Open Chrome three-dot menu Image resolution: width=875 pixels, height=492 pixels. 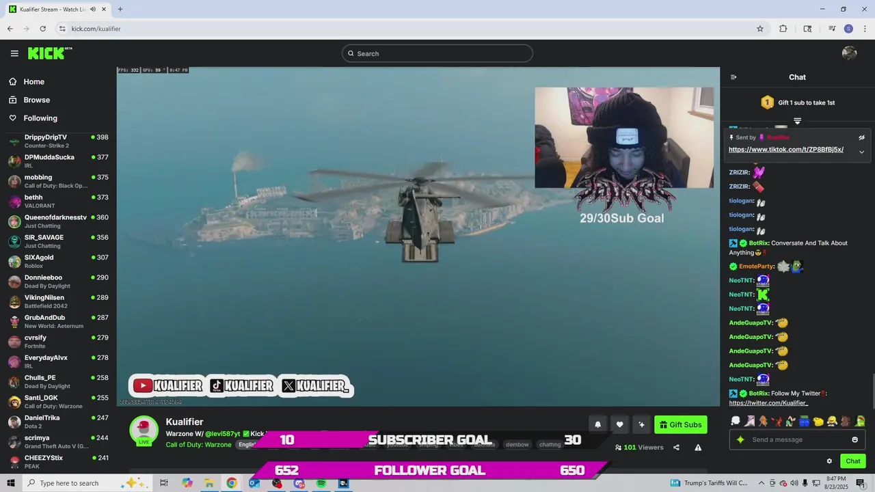[865, 29]
